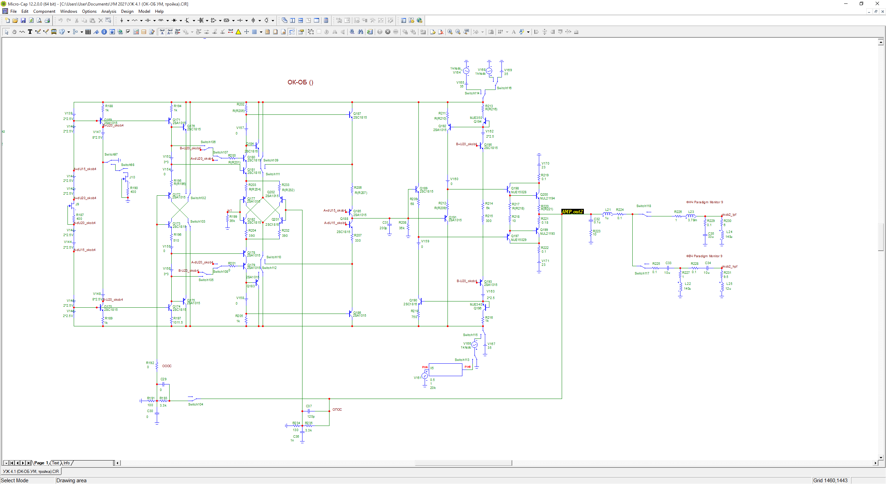Expand the Grid options dropdown arrow
Viewport: 886px width, 484px height.
click(261, 32)
